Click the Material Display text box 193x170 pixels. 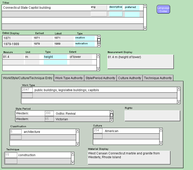coord(129,157)
